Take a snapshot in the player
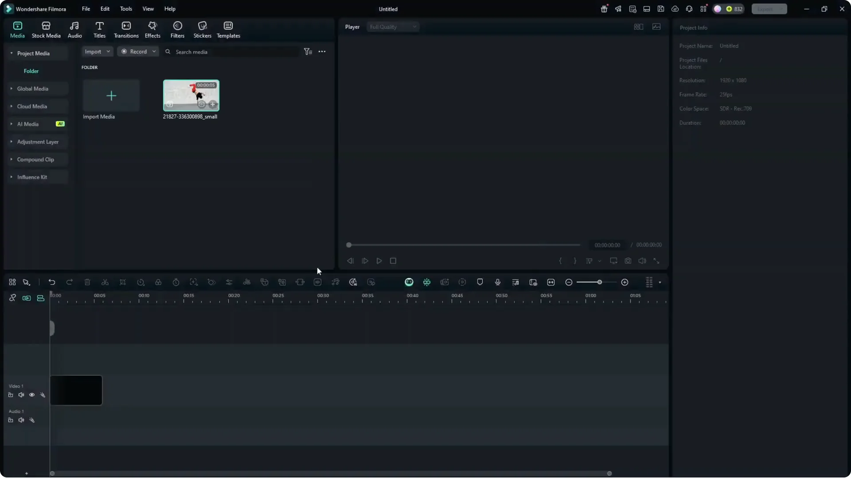Viewport: 851px width, 478px height. [x=628, y=261]
